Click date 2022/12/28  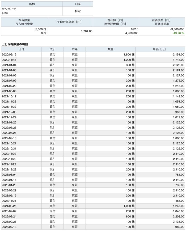coord(9,169)
